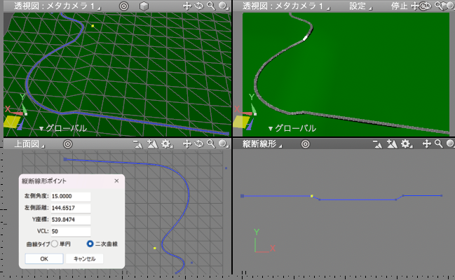Select the yellow point in the 上面図 view

pos(155,248)
